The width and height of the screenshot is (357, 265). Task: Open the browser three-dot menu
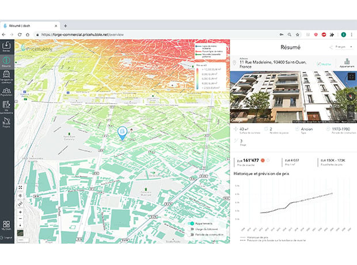pyautogui.click(x=352, y=35)
